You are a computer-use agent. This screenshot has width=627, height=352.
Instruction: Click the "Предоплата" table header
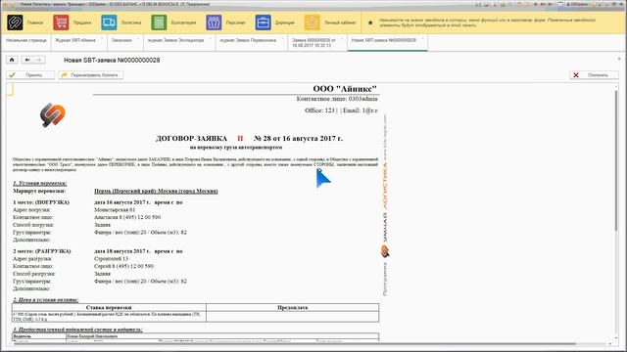click(293, 308)
